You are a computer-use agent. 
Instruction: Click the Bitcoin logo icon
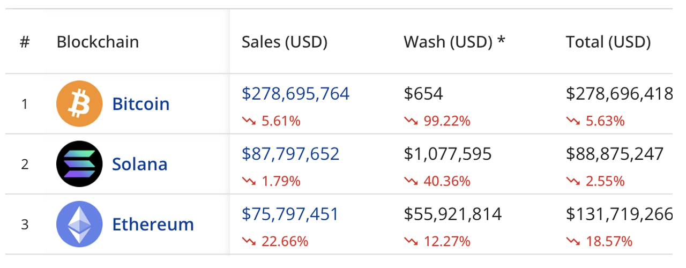[79, 103]
